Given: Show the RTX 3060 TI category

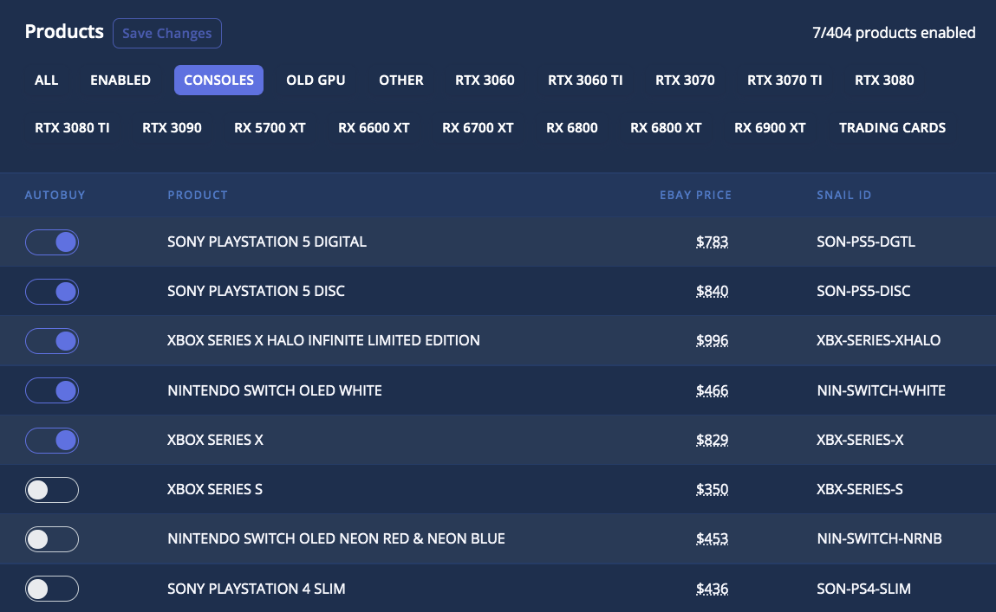Looking at the screenshot, I should coord(585,81).
